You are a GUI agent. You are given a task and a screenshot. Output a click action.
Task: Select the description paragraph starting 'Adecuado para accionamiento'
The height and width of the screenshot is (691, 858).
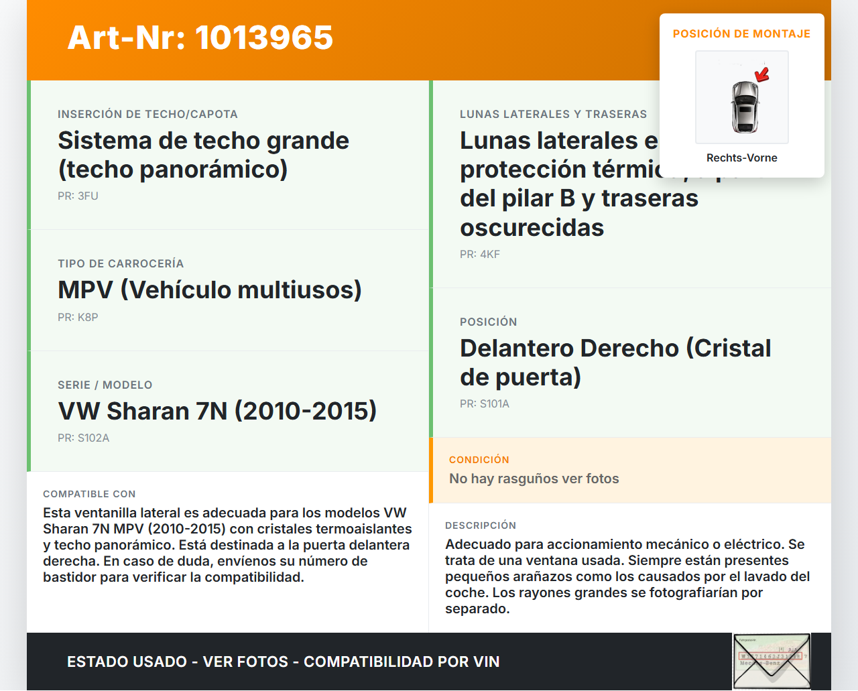627,576
